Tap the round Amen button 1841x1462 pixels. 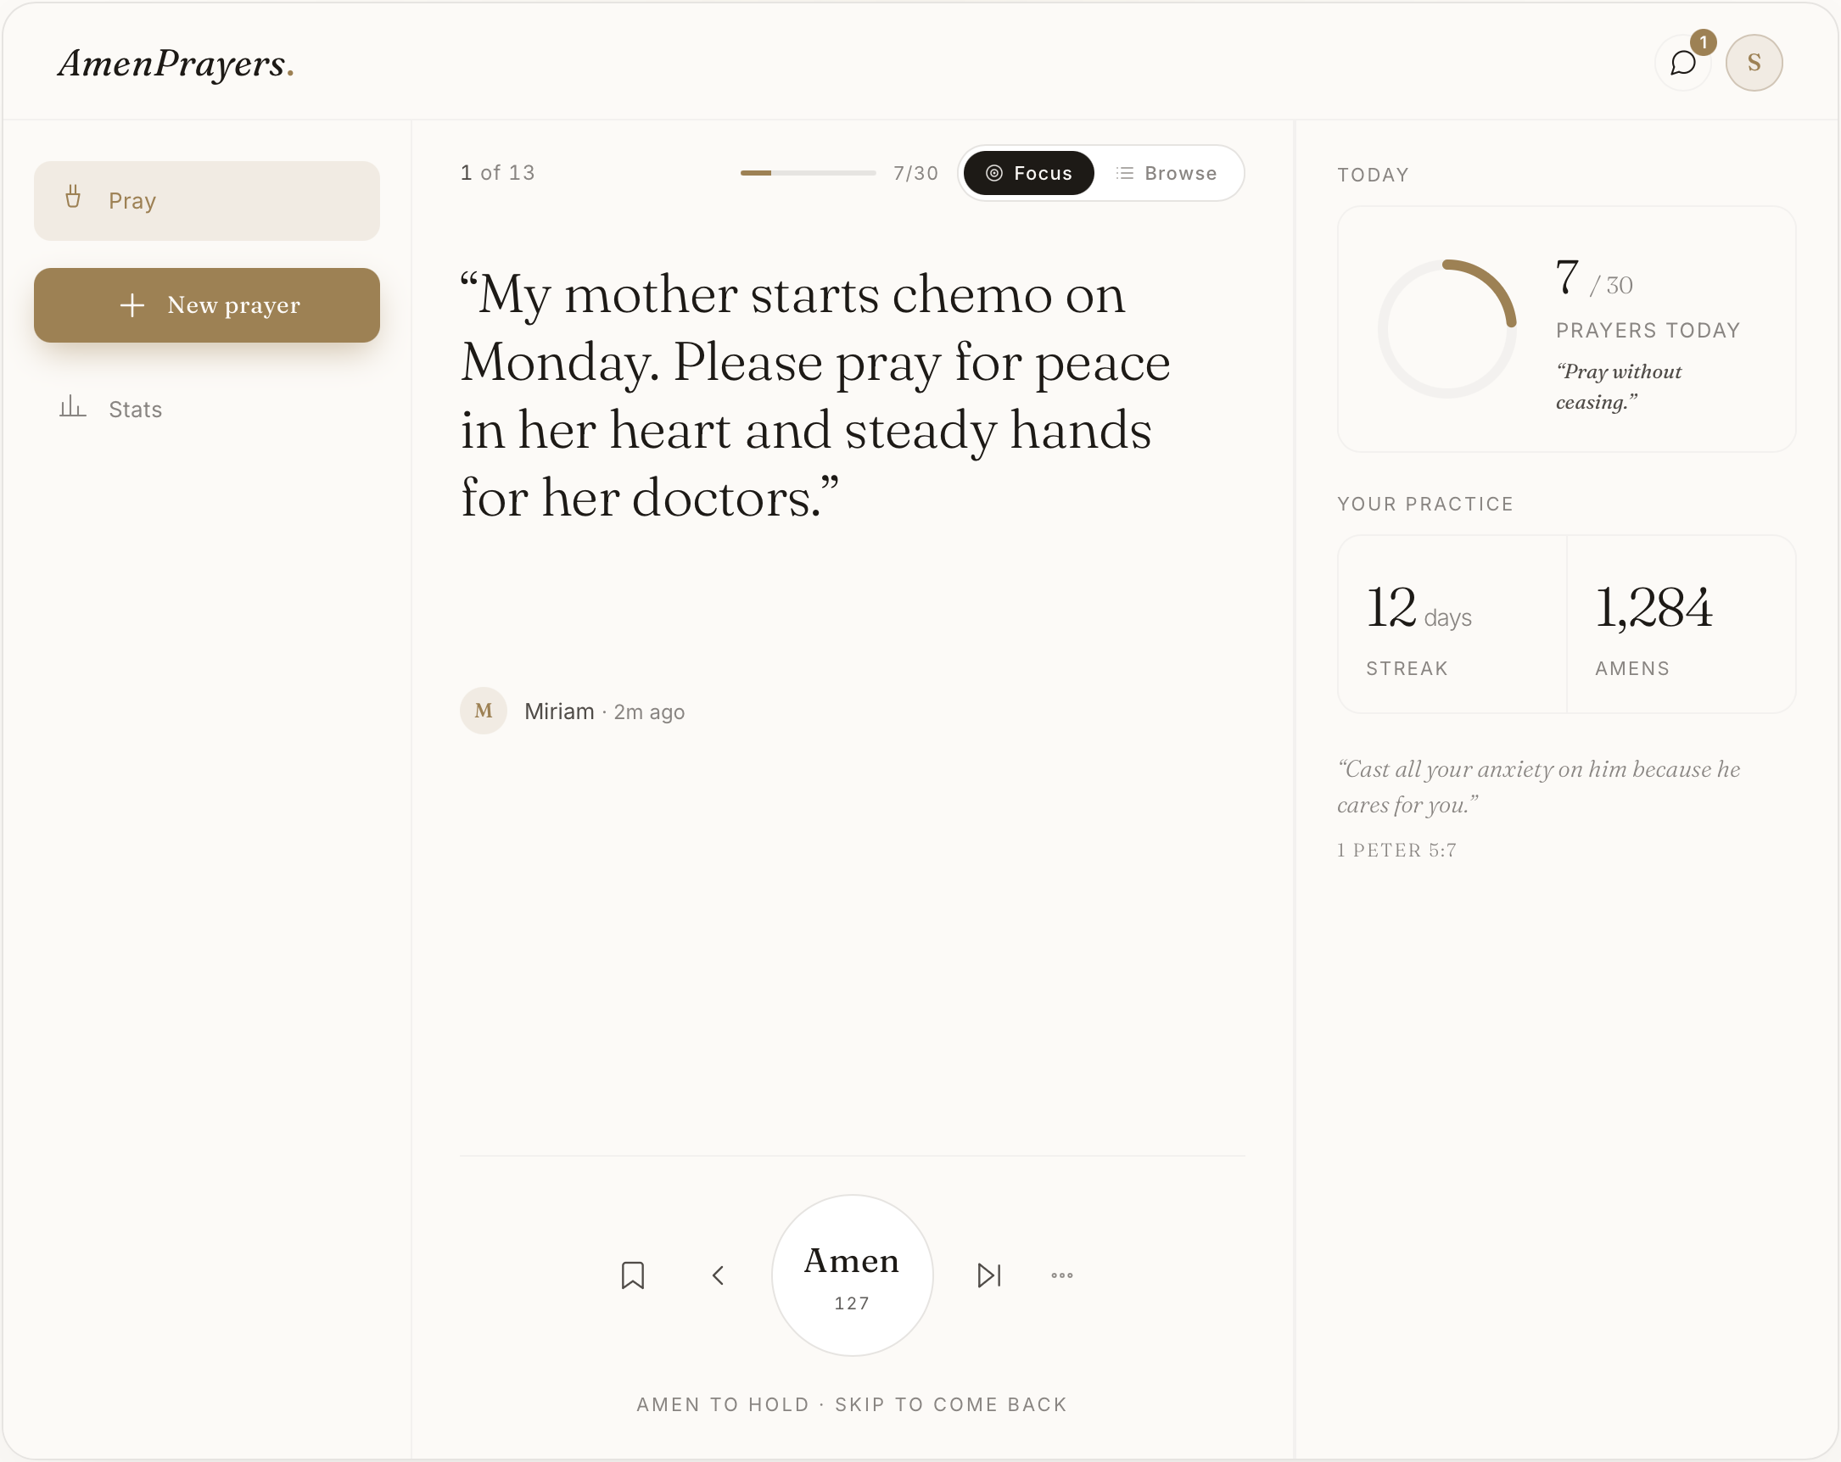[851, 1275]
